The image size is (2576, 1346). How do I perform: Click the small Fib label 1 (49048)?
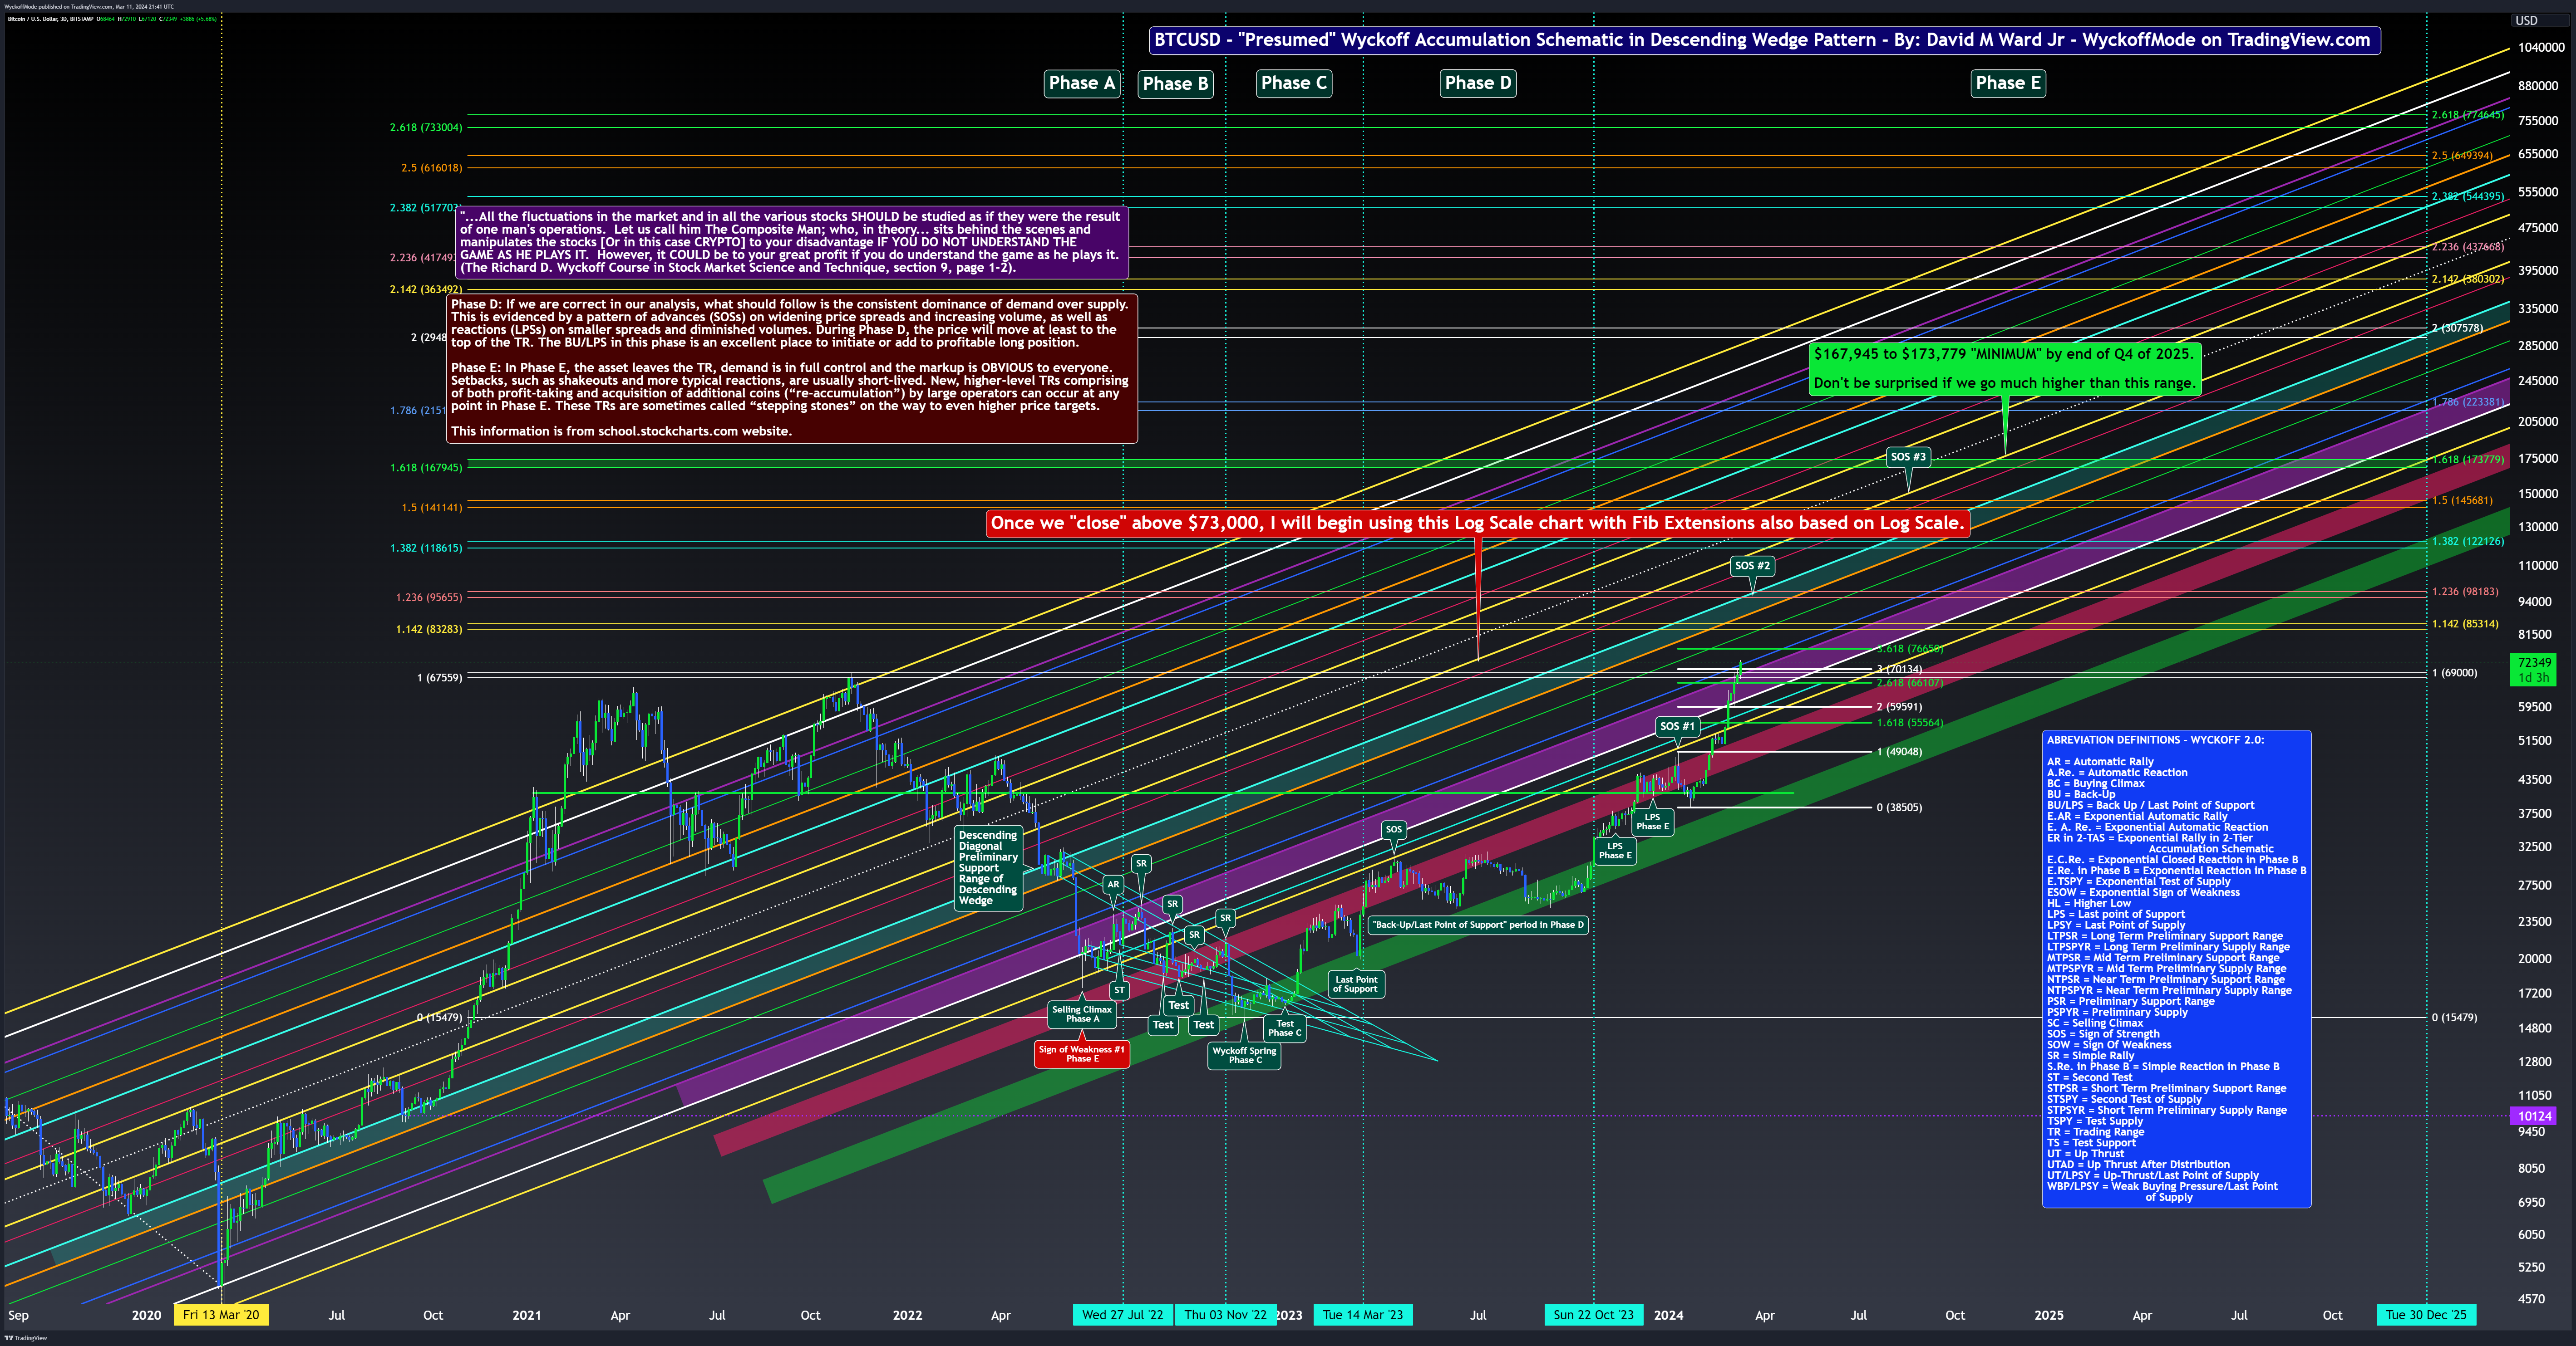pos(1899,753)
